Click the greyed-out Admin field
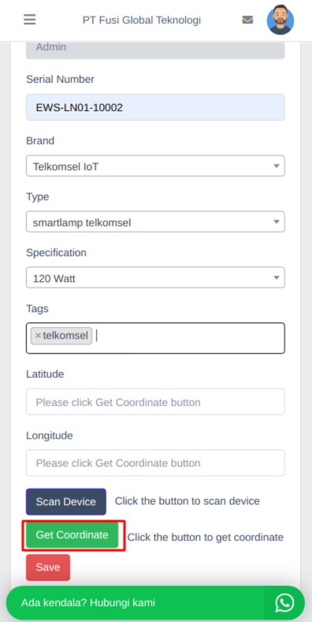The width and height of the screenshot is (312, 622). (155, 49)
